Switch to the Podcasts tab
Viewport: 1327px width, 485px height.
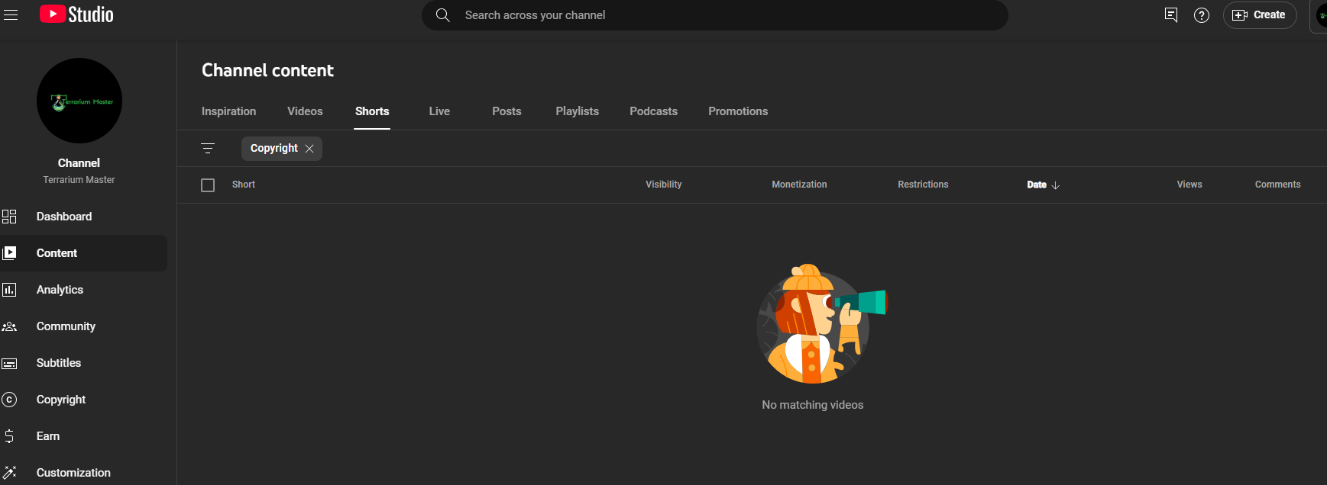point(654,111)
